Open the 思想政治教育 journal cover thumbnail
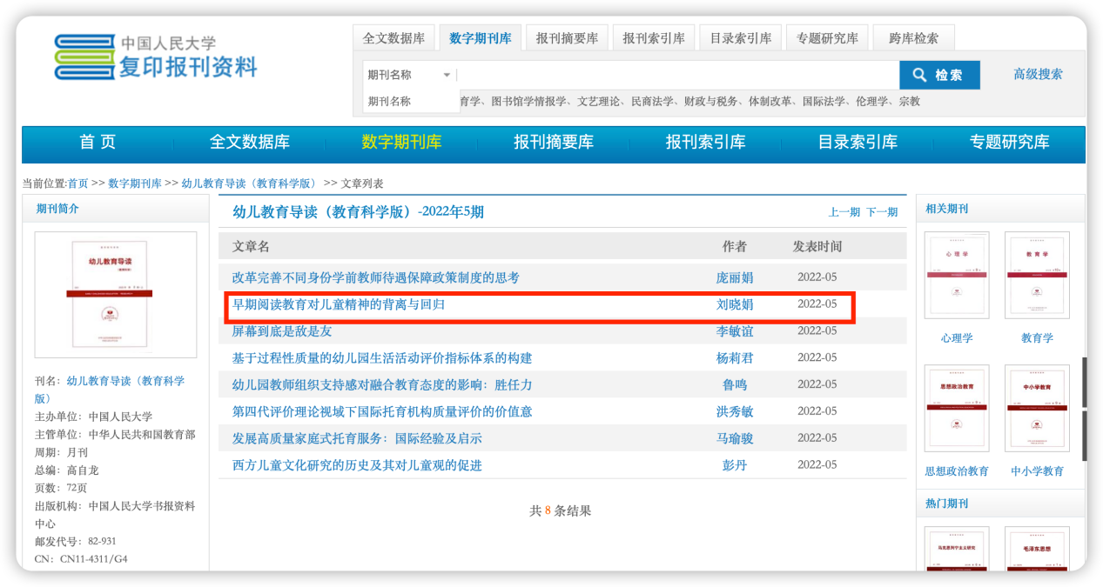Viewport: 1103px width, 587px height. click(957, 408)
